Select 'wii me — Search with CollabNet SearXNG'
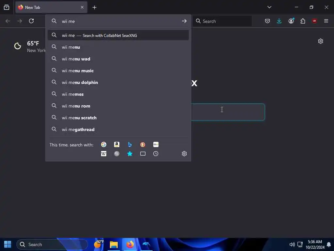The width and height of the screenshot is (334, 251). coord(118,35)
